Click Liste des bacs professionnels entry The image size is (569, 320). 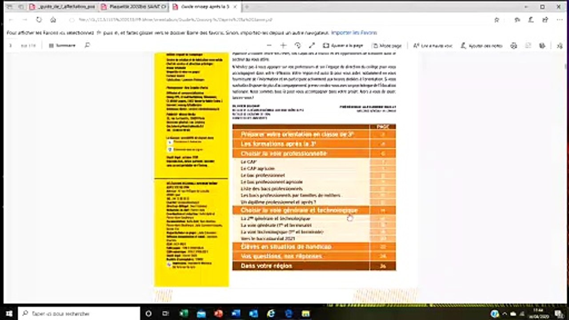pos(272,189)
